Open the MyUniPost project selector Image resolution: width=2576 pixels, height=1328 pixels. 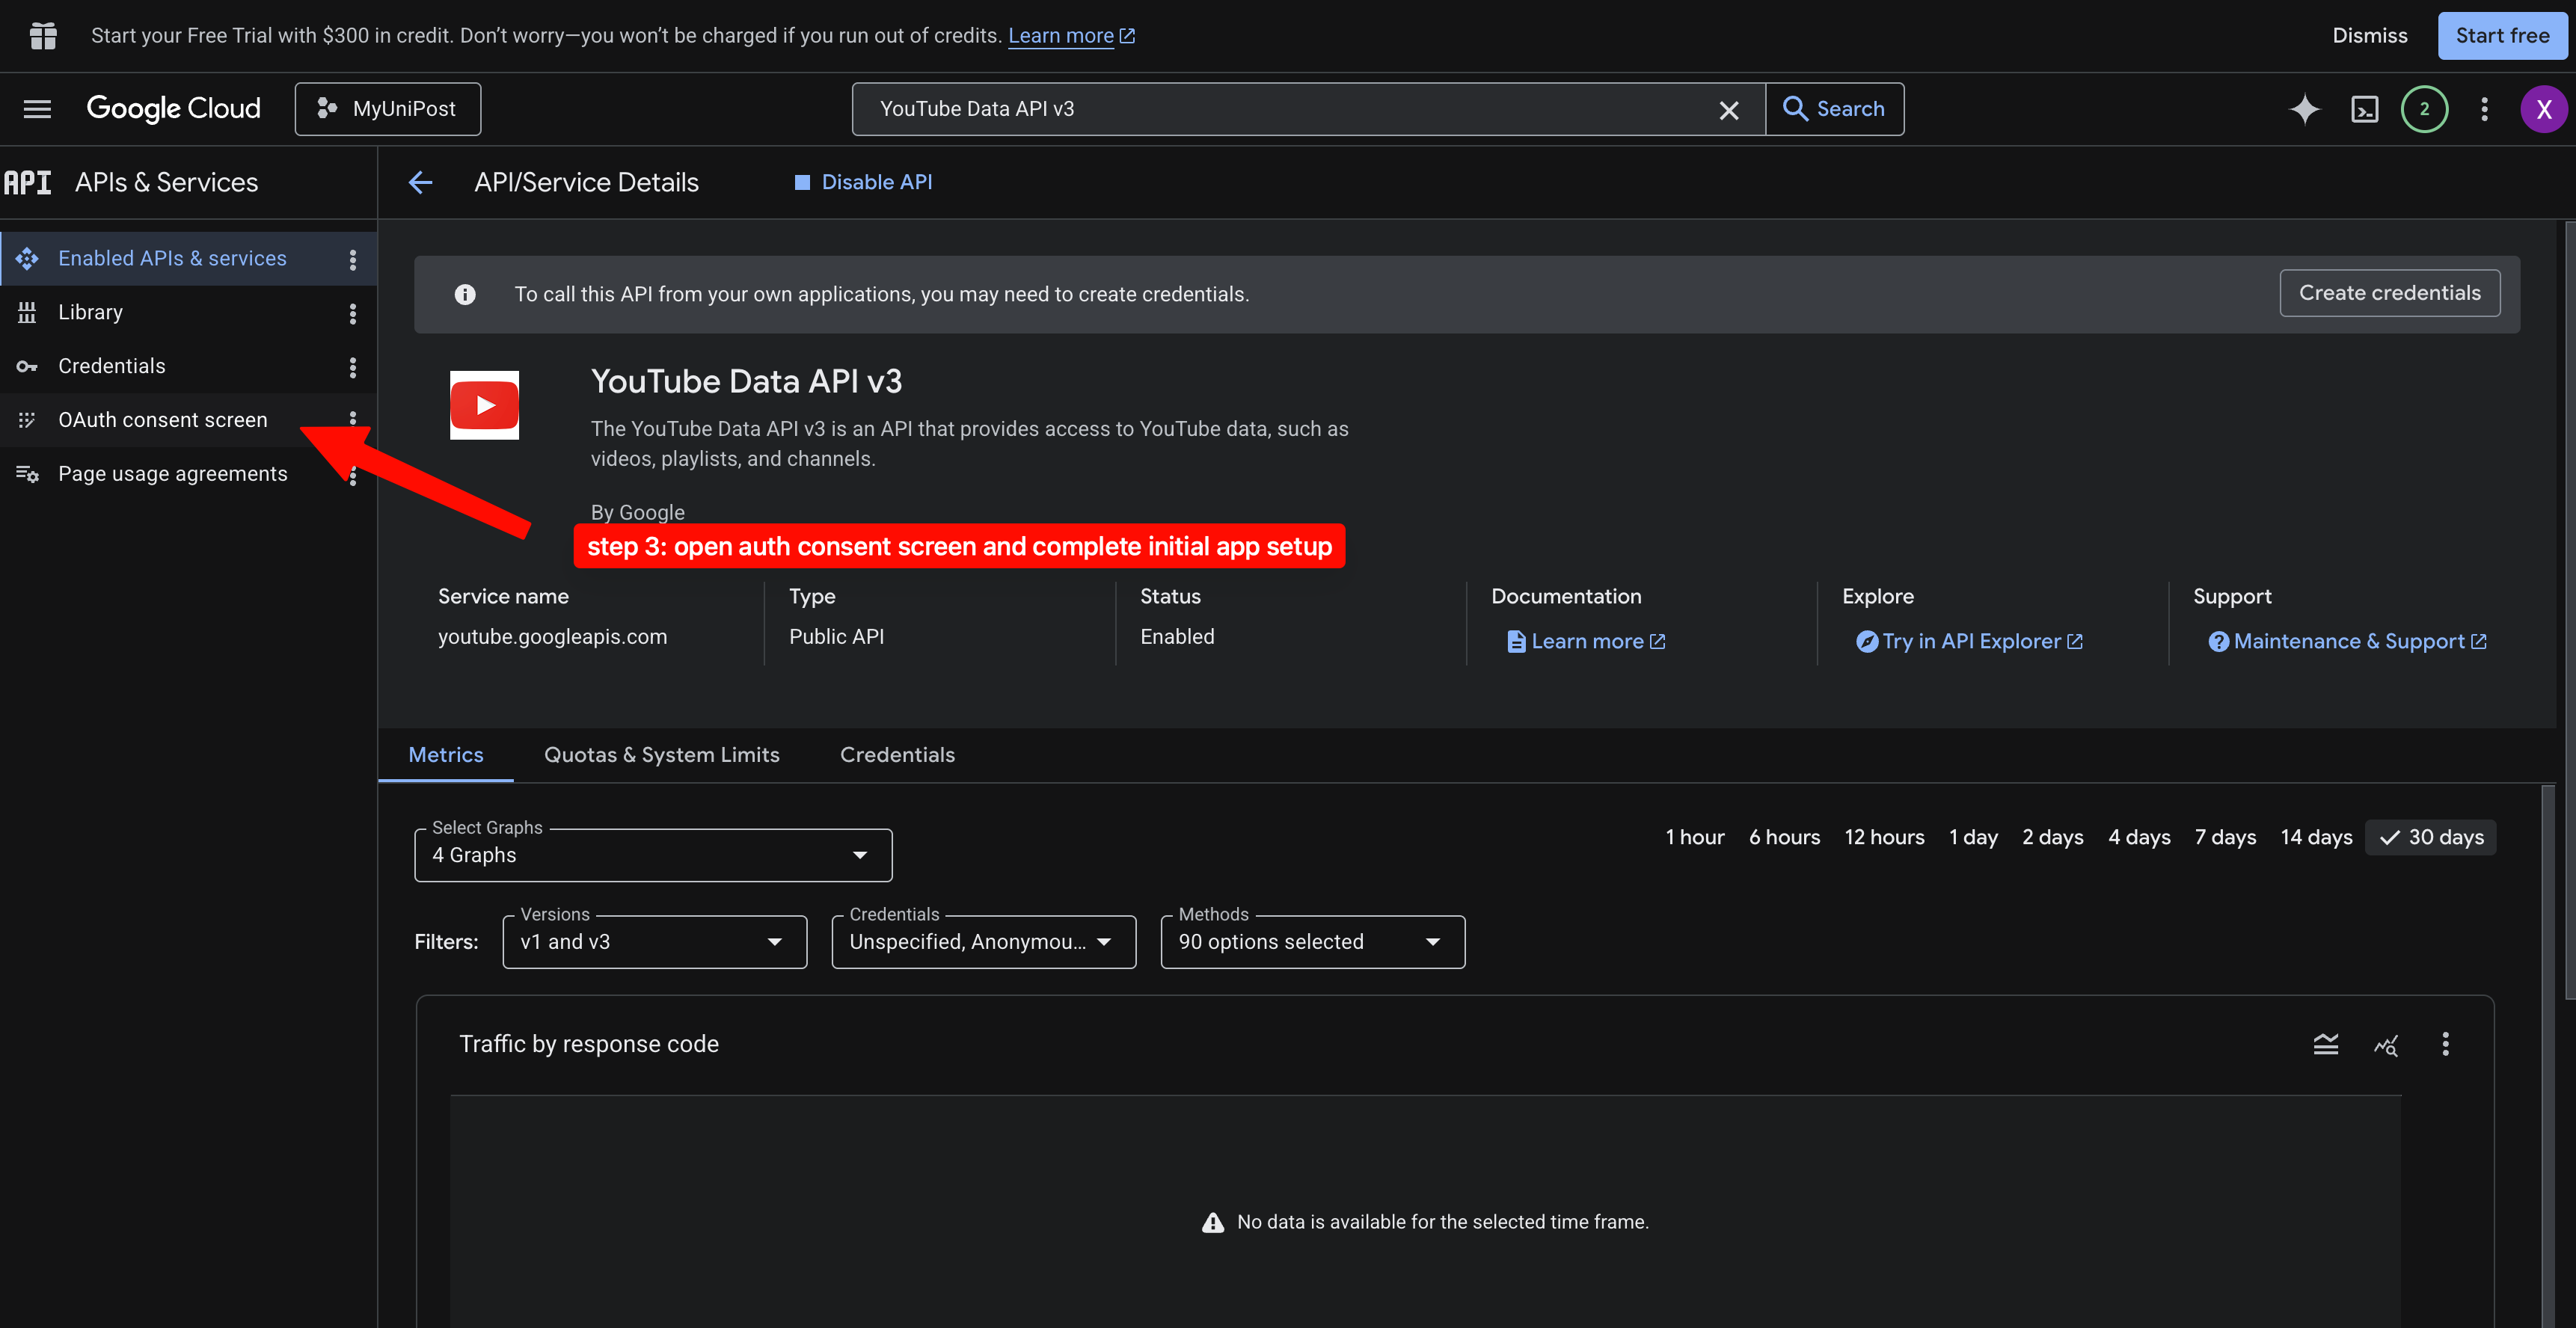coord(387,109)
